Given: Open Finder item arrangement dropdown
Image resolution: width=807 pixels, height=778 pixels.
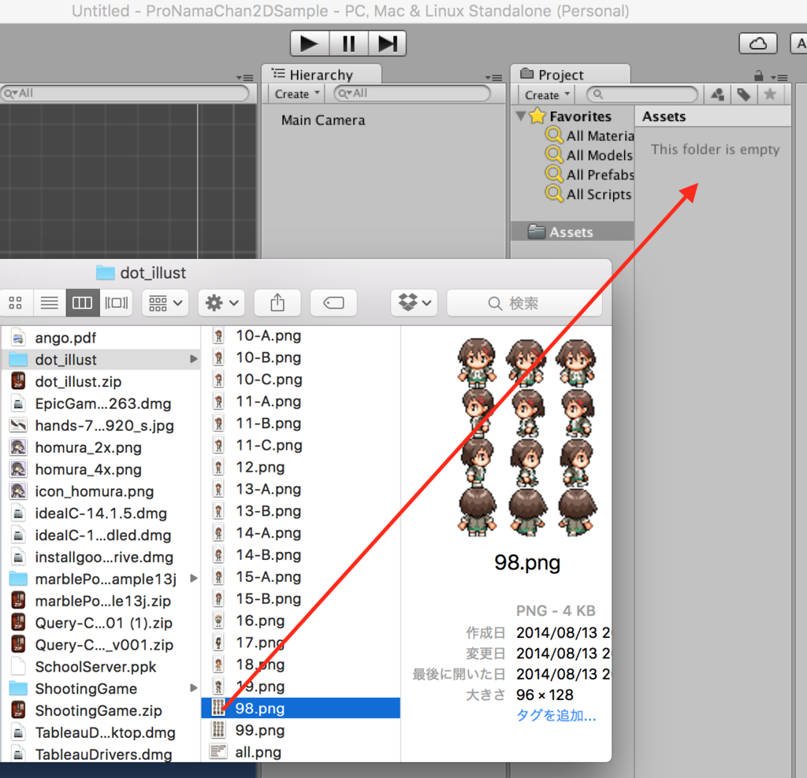Looking at the screenshot, I should point(165,303).
